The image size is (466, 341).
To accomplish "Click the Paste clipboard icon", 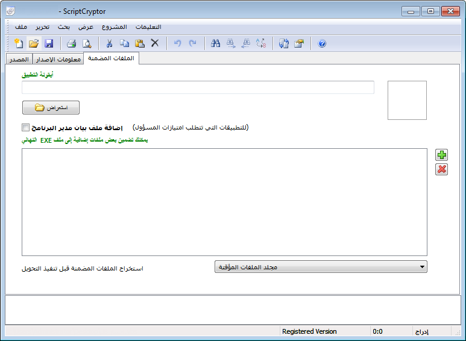I will [x=140, y=43].
